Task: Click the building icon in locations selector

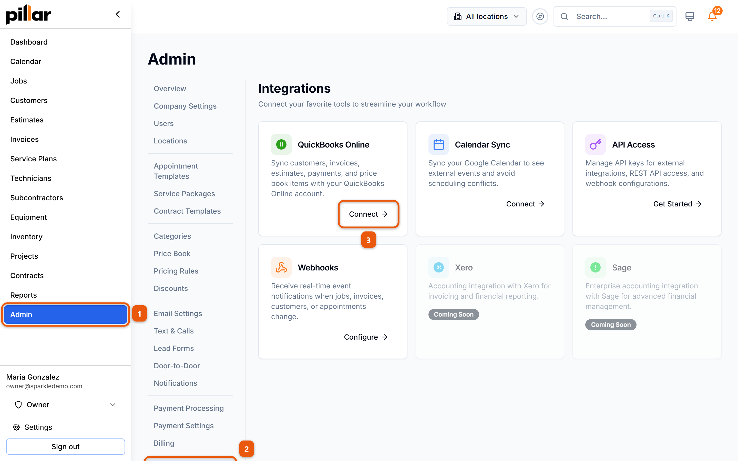Action: click(x=457, y=16)
